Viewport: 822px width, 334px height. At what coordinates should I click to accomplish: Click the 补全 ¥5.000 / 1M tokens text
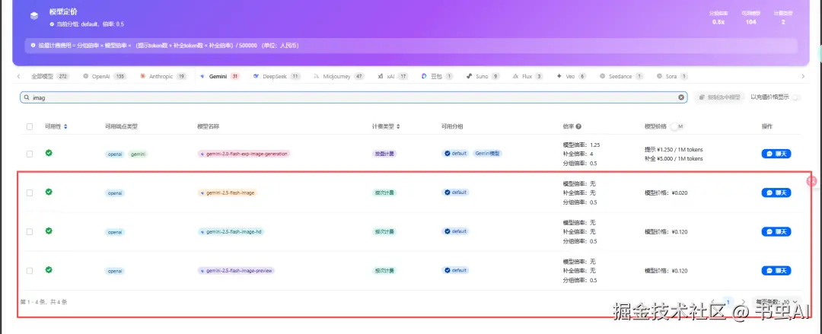pos(674,158)
